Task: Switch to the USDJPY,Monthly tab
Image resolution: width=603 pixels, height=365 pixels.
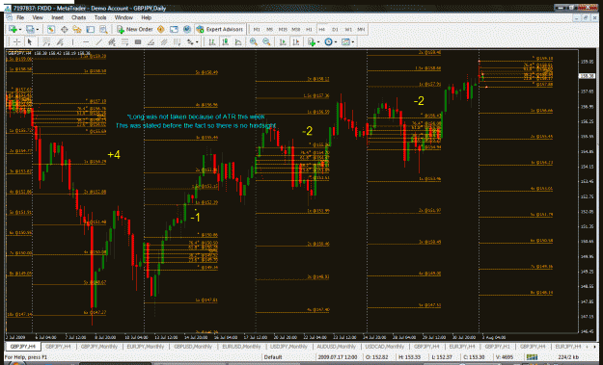Action: pos(288,347)
